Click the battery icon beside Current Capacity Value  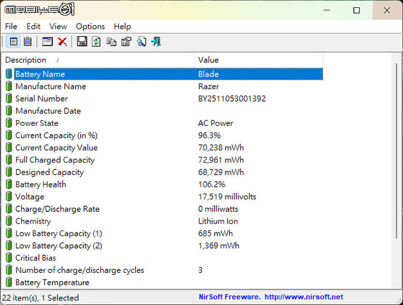9,148
